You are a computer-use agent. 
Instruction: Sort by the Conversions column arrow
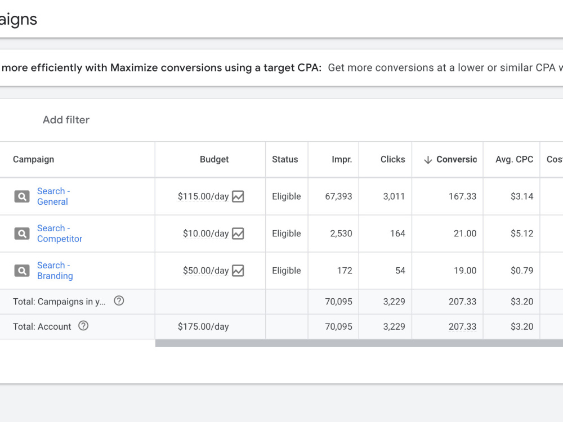(x=428, y=160)
